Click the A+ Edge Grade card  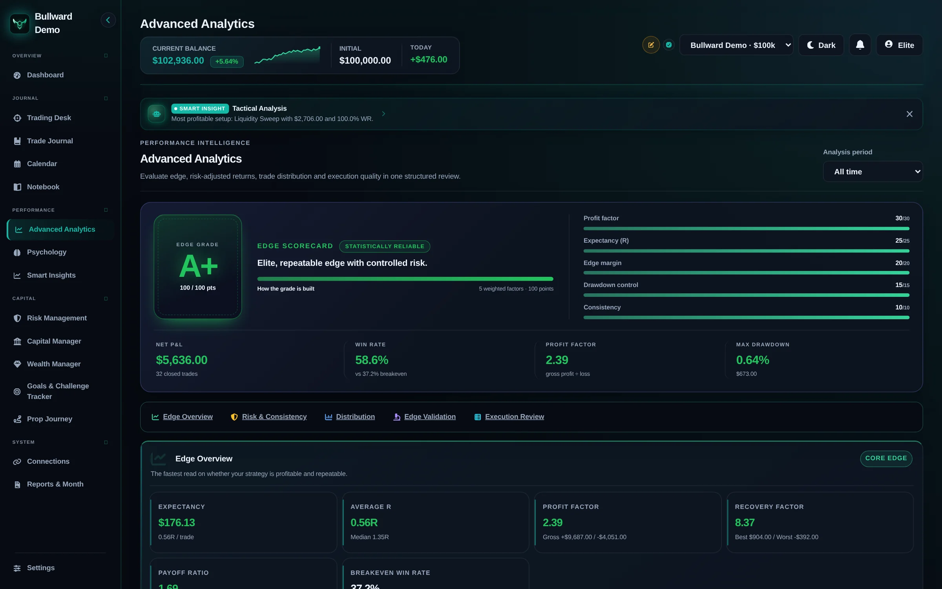pos(197,267)
